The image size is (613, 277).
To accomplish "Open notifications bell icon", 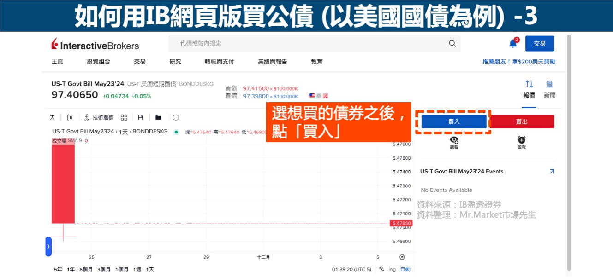I will pos(513,43).
